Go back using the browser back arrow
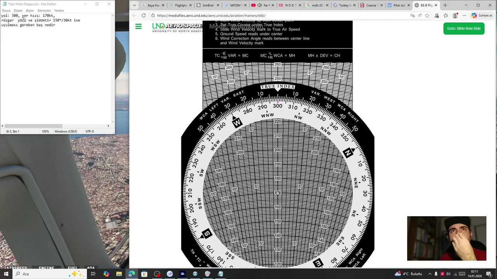497x279 pixels. tap(134, 15)
